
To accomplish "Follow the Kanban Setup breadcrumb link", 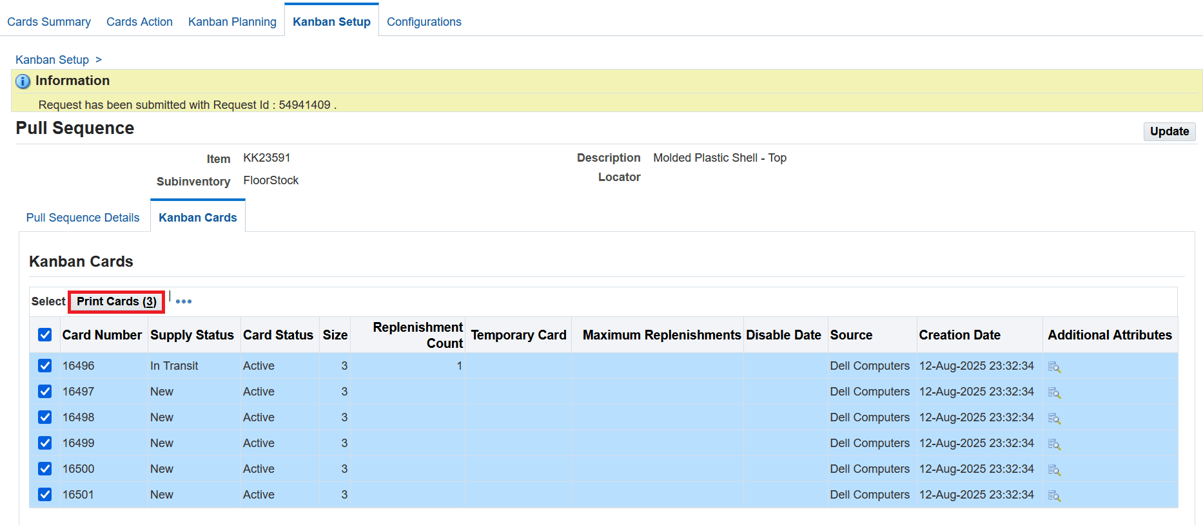I will [x=52, y=60].
